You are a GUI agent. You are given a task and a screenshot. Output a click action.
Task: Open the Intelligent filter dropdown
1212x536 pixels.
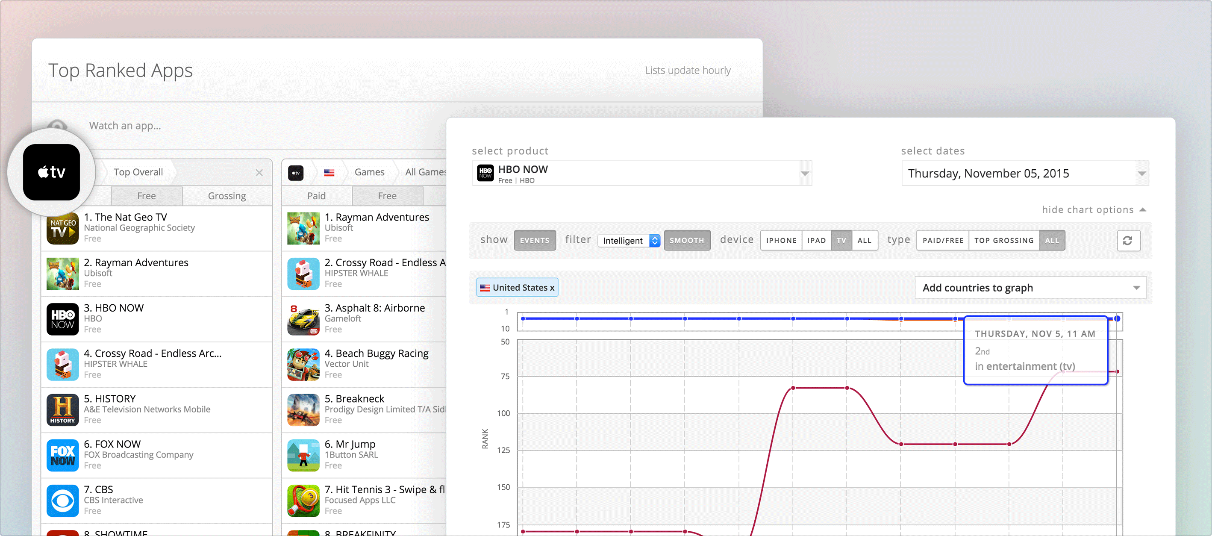coord(629,241)
